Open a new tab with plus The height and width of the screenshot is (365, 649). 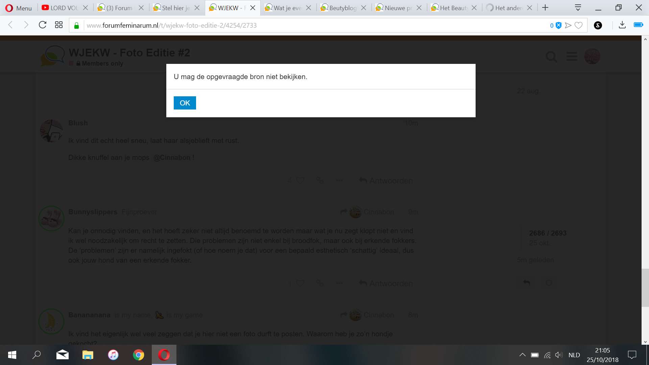545,8
